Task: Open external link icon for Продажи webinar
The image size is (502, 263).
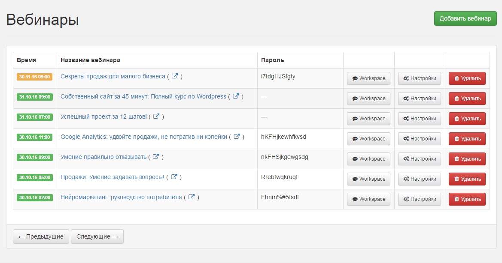Action: point(174,177)
